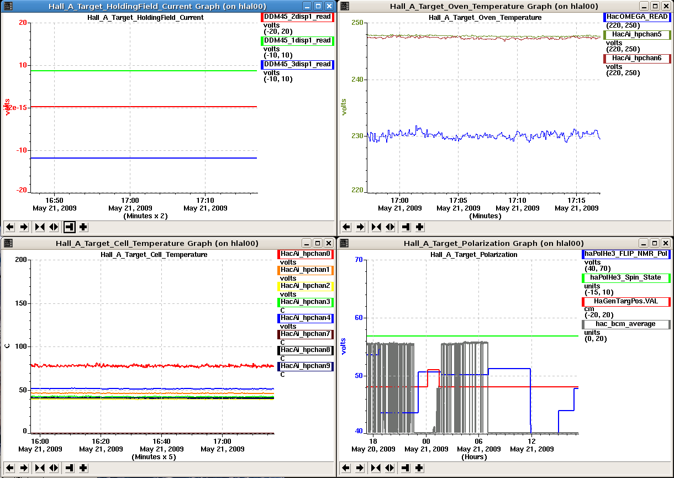Click the bracket icon in Oven_Temperature toolbar

[x=406, y=227]
